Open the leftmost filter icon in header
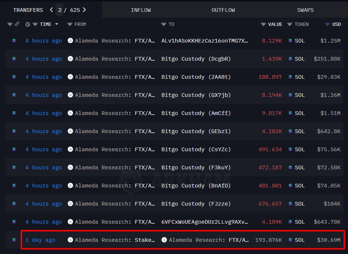This screenshot has width=348, height=254. (10, 24)
